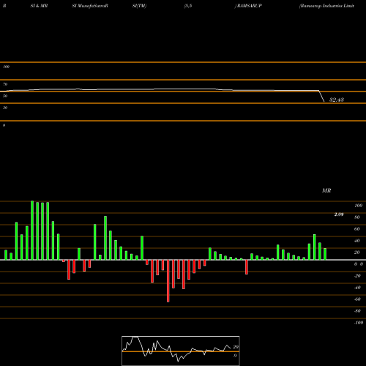Click the RSI value label 32.43

[337, 100]
